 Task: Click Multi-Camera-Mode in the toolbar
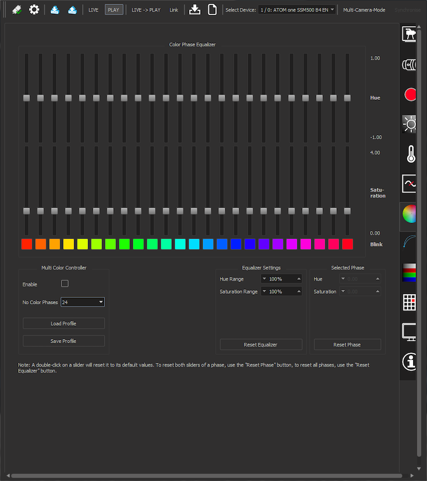[x=364, y=10]
